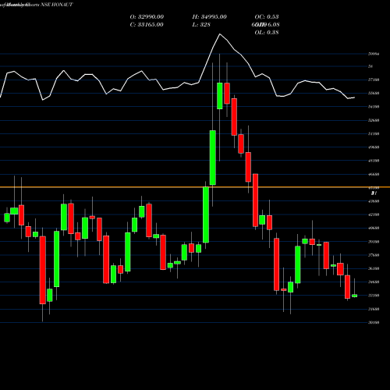Click the 34650 price axis label

click(374, 282)
